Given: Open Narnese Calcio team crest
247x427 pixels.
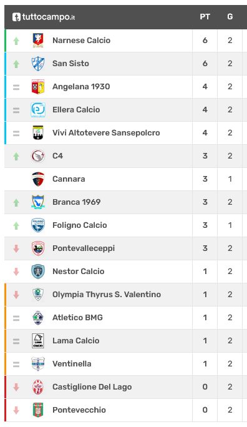Looking at the screenshot, I should 38,41.
